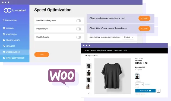Select first thumbnail of flat black tee

[89, 66]
